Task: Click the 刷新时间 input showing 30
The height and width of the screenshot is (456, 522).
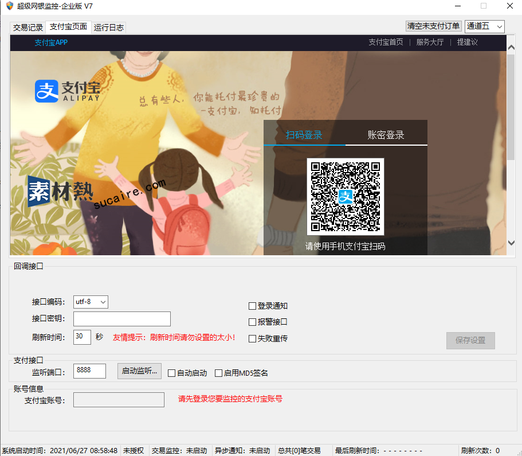Action: [x=82, y=337]
